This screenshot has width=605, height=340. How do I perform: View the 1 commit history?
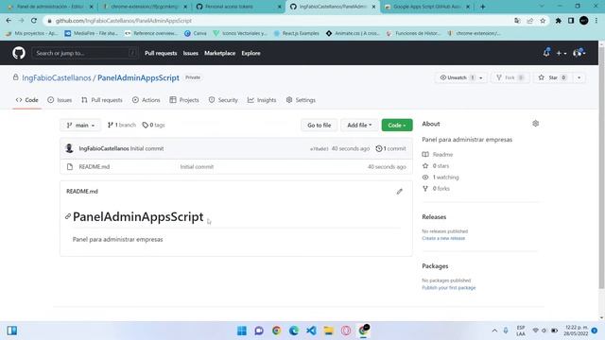(x=390, y=148)
